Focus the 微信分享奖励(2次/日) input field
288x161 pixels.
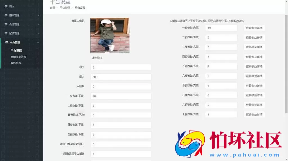121,144
